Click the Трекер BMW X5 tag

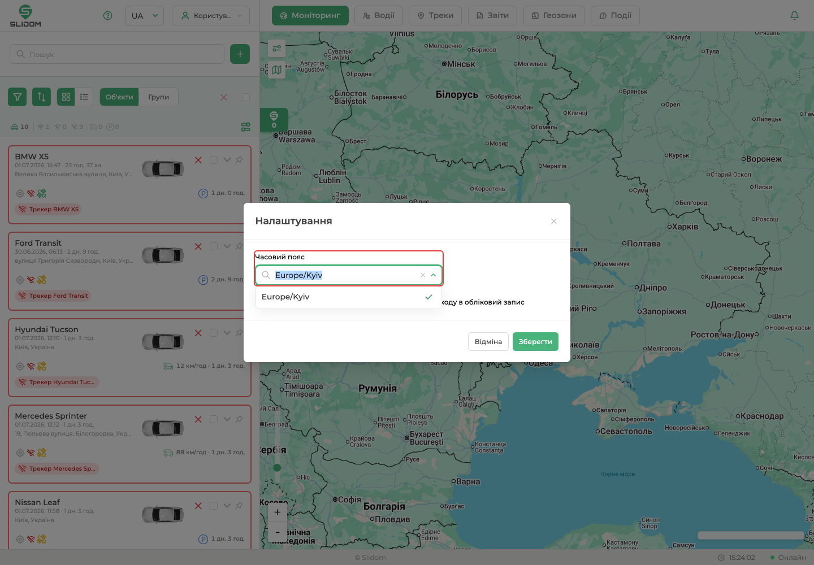click(x=49, y=209)
